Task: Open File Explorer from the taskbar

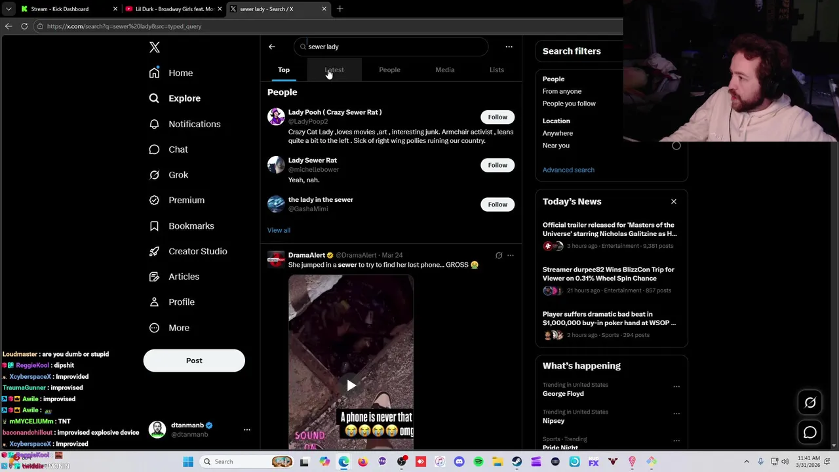Action: point(498,462)
